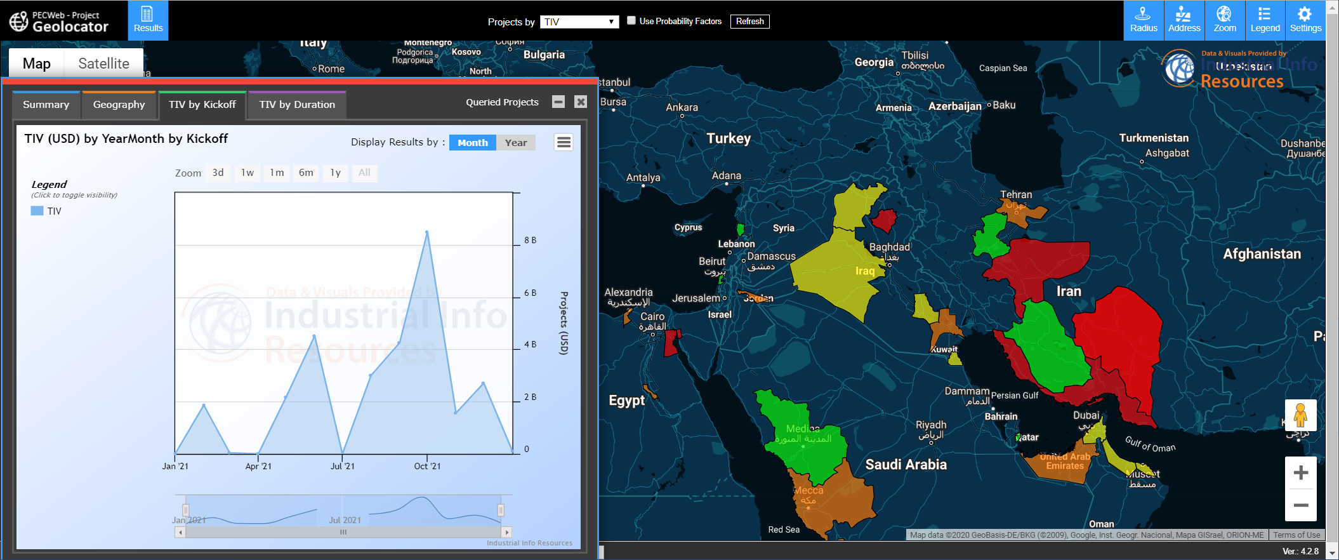Click the Refresh button
1339x560 pixels.
click(x=749, y=22)
